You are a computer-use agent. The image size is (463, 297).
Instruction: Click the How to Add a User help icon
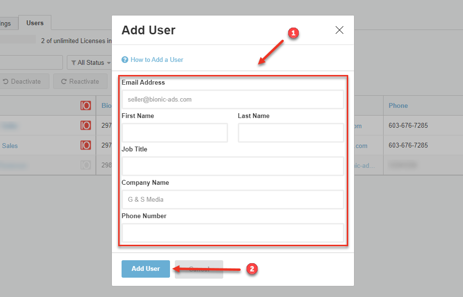click(125, 59)
